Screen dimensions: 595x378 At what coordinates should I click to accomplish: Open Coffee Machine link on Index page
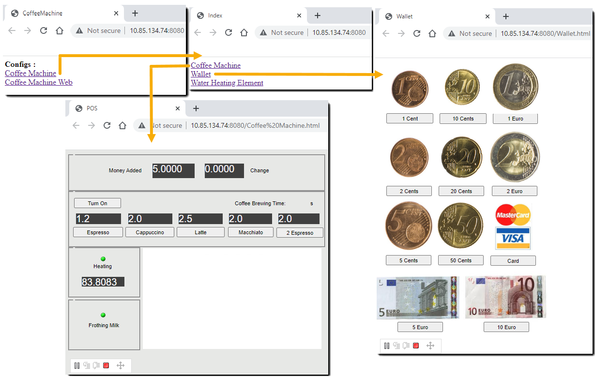215,65
